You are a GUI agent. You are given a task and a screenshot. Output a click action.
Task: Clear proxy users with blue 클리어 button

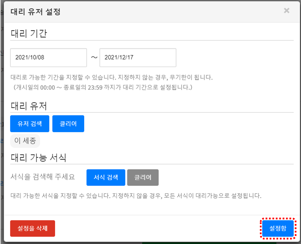click(68, 124)
